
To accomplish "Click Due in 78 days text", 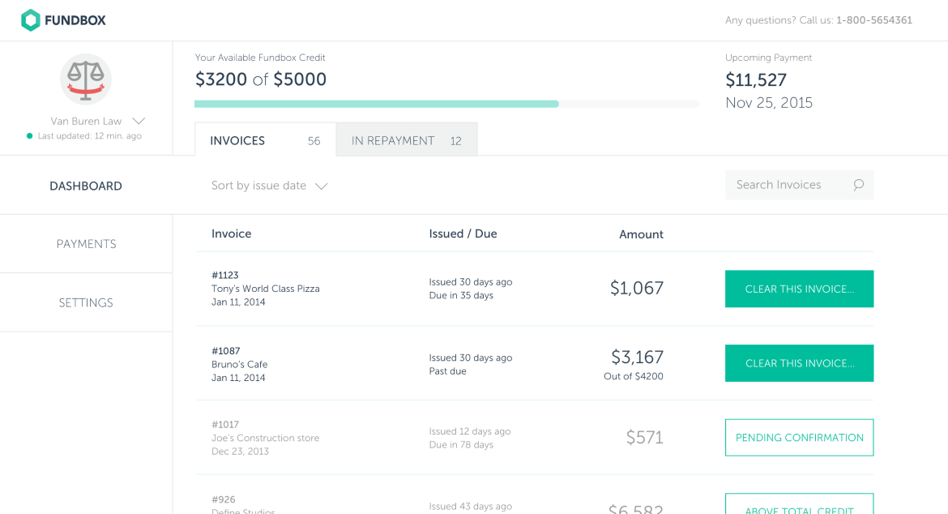I will [461, 444].
